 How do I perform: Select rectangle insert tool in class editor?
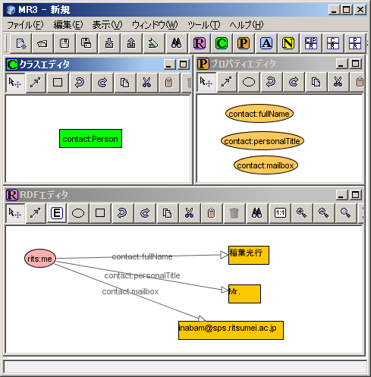pyautogui.click(x=58, y=83)
